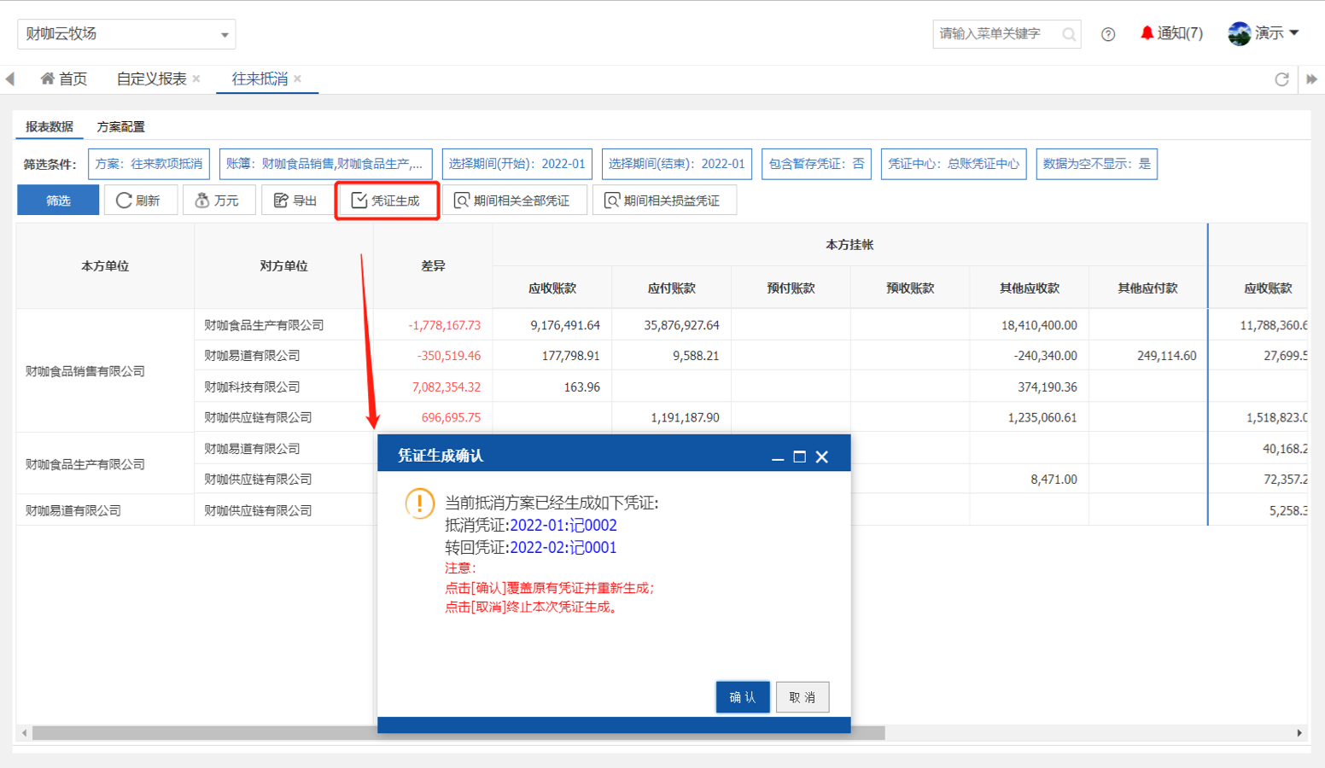Click the help question mark icon
Viewport: 1325px width, 768px height.
(1107, 34)
